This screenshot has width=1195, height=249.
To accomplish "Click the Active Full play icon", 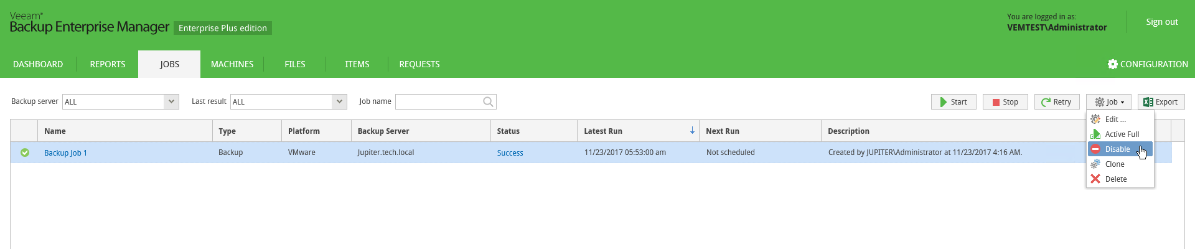I will coord(1095,134).
